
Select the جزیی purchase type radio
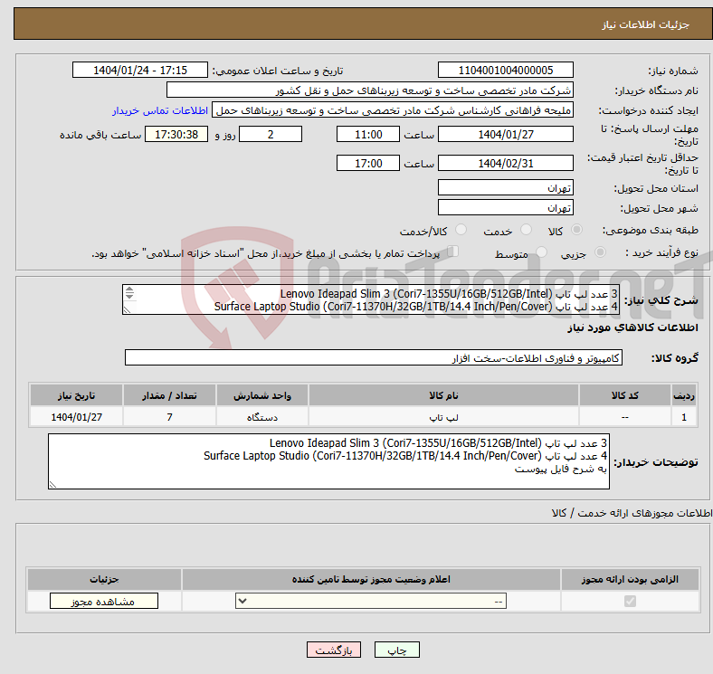(600, 252)
